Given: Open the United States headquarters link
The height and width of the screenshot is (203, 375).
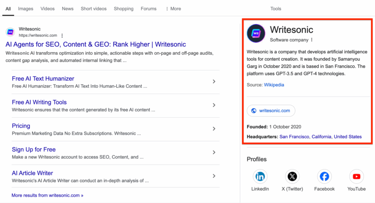Looking at the screenshot, I should coord(348,137).
